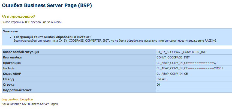Click the text 'Вызов страницы BSP прерван из-за ошибки.'
The width and height of the screenshot is (232, 112).
click(32, 22)
